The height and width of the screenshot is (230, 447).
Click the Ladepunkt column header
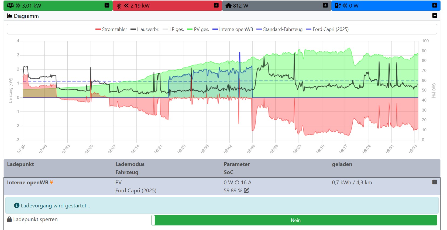click(x=20, y=164)
